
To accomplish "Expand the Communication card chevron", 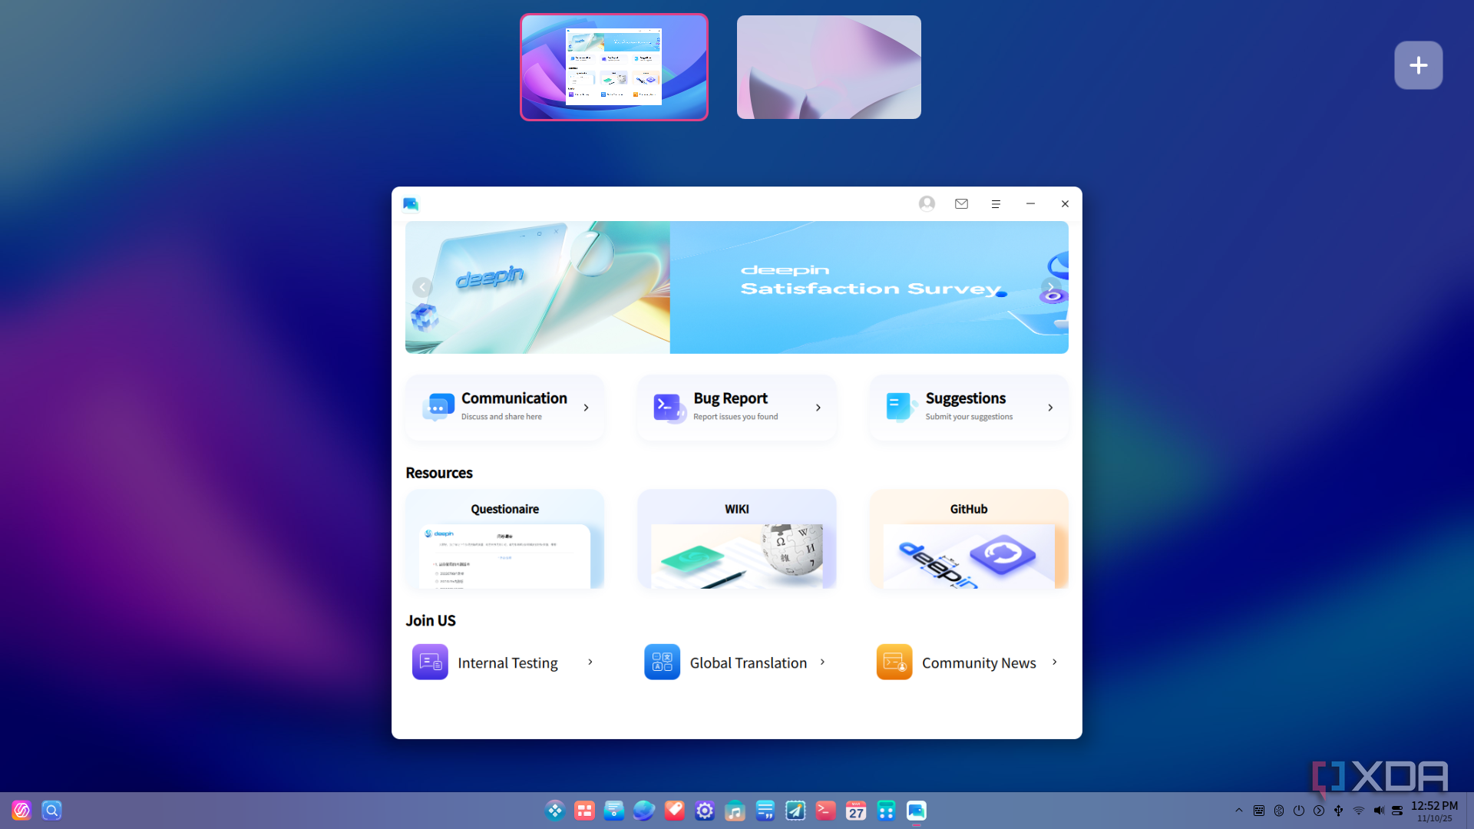I will pyautogui.click(x=587, y=408).
